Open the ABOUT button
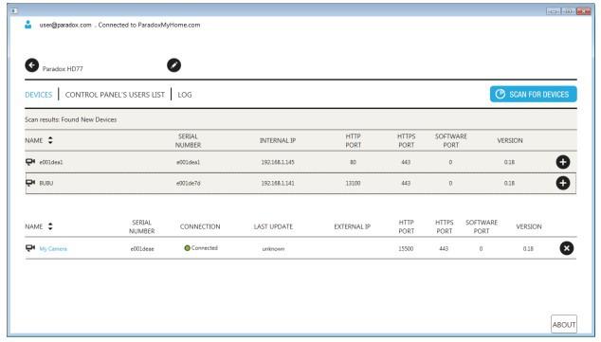 coord(564,324)
